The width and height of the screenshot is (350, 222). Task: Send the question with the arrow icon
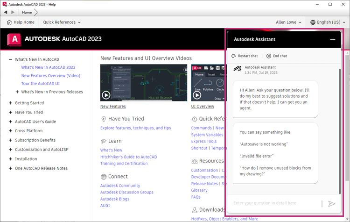[x=331, y=204]
